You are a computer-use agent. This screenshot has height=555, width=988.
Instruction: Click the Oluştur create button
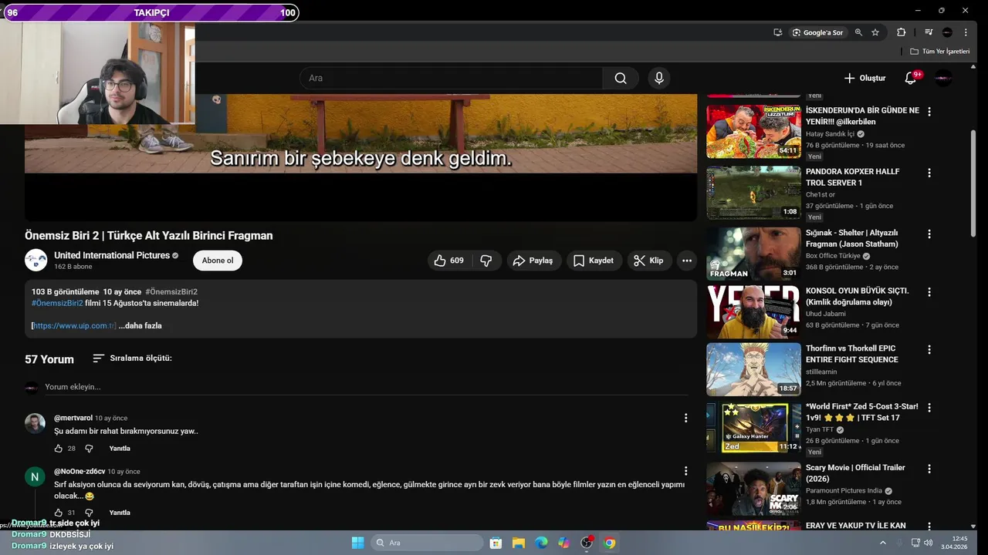point(864,78)
